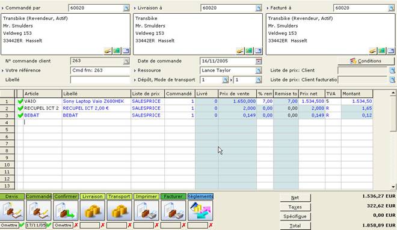This screenshot has width=397, height=230.
Task: Expand the Livraison à arrow
Action: [x=135, y=8]
